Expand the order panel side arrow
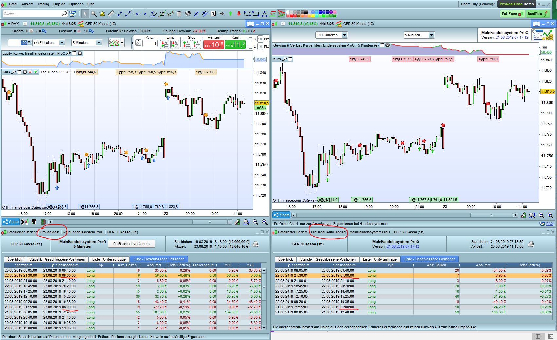The image size is (557, 340). (x=133, y=43)
